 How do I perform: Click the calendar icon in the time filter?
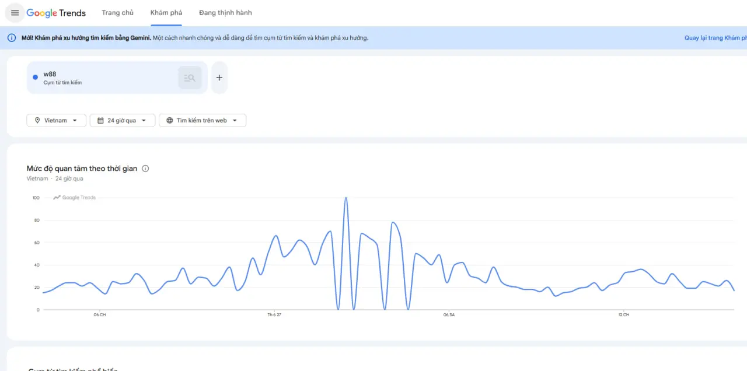coord(100,121)
